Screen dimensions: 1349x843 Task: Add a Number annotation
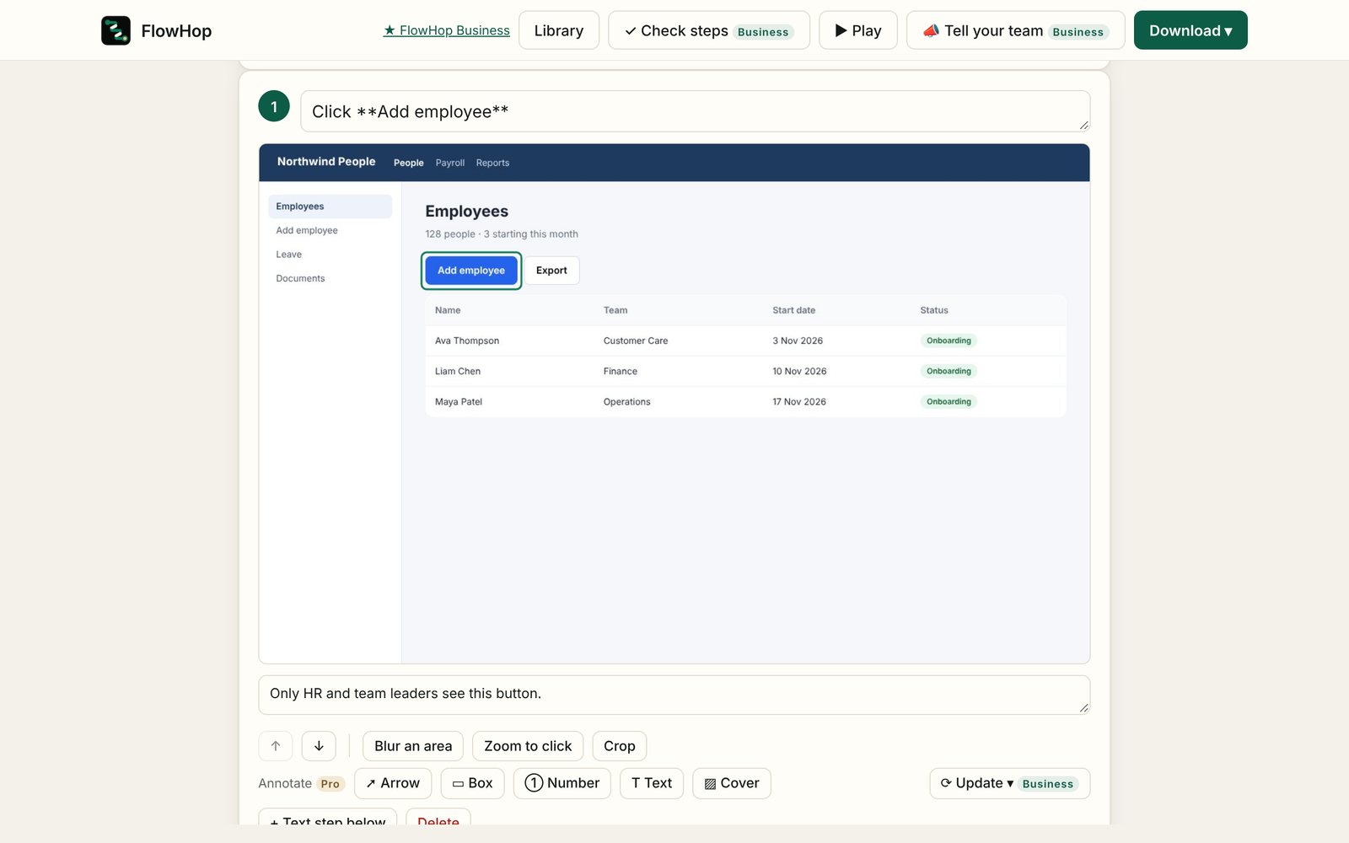point(562,783)
